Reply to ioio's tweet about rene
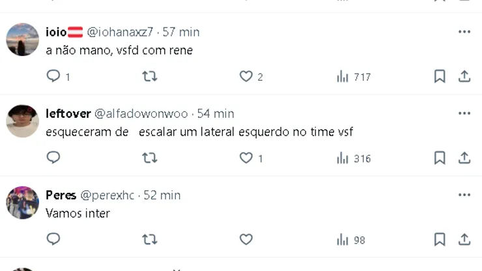The width and height of the screenshot is (482, 271). (53, 77)
